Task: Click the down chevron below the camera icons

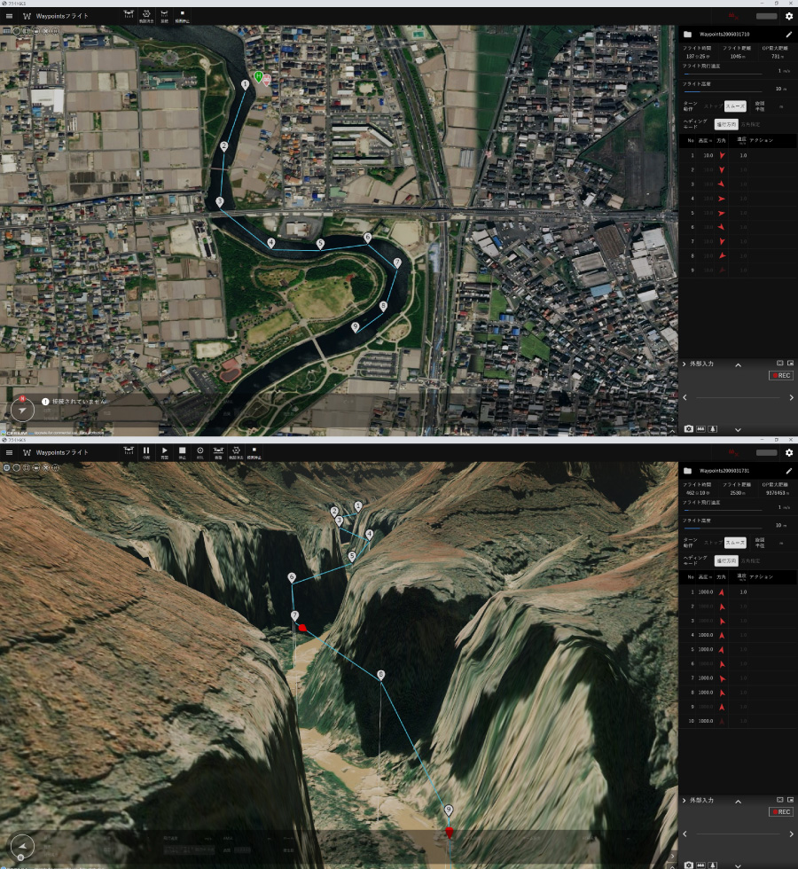Action: coord(738,428)
